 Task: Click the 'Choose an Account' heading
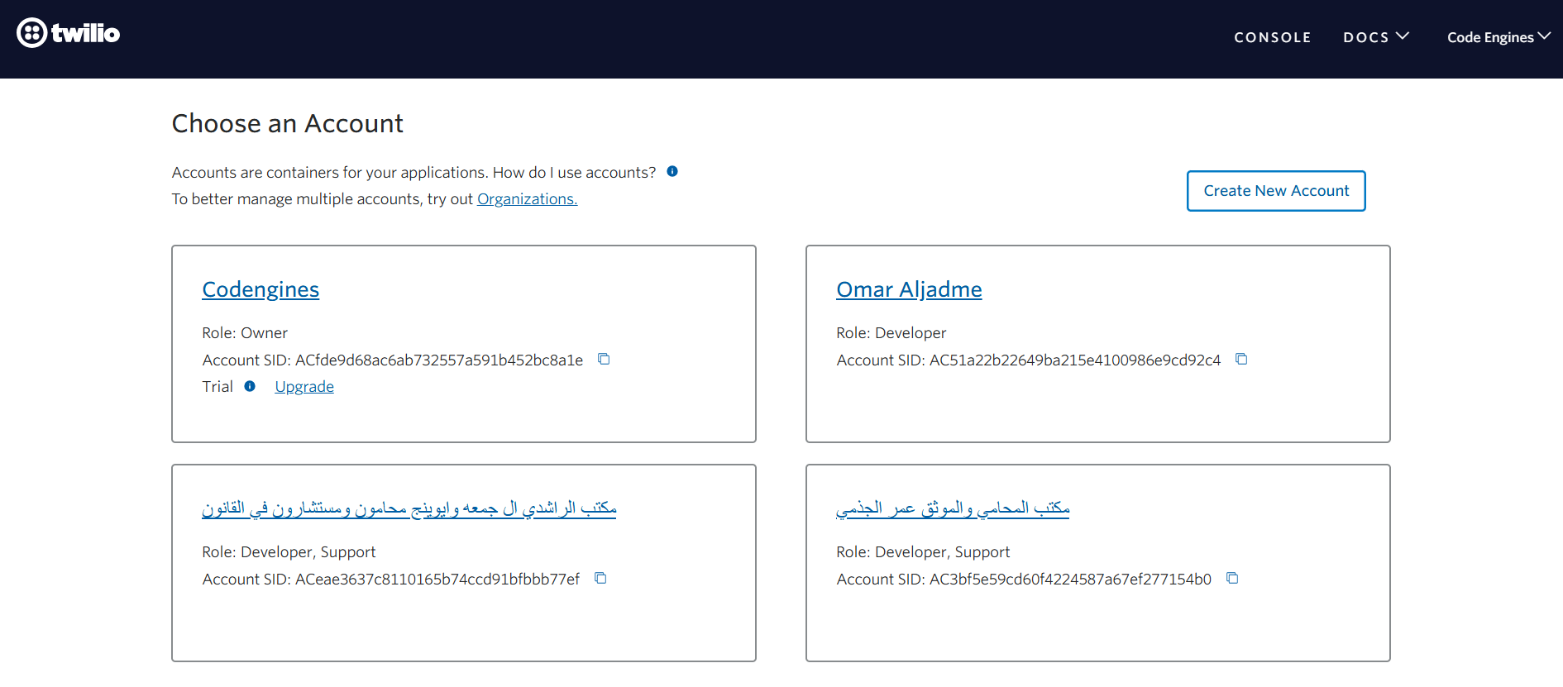[x=288, y=123]
